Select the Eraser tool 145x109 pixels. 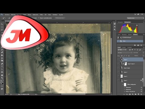click(x=2, y=52)
